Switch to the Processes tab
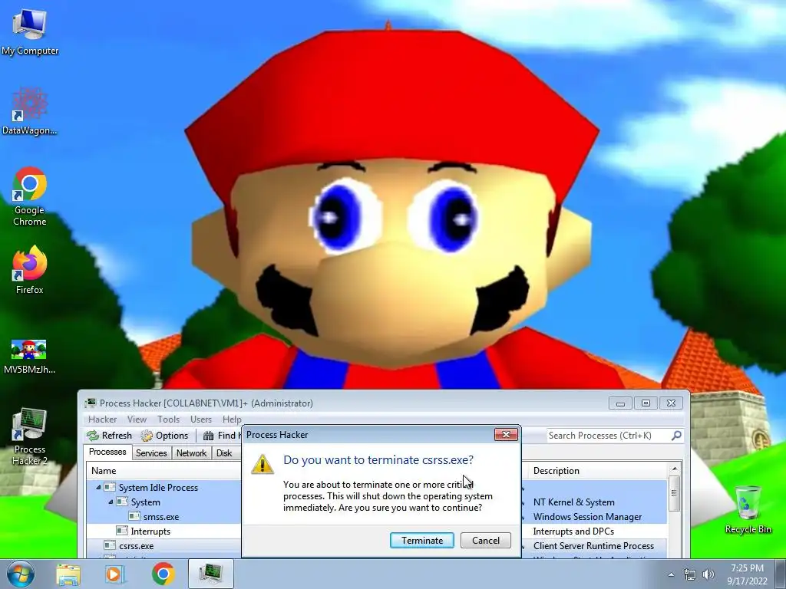The image size is (786, 589). click(x=107, y=452)
